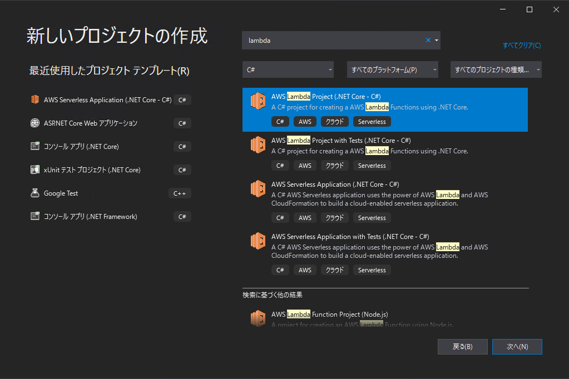Expand the search box history arrow

(x=437, y=39)
